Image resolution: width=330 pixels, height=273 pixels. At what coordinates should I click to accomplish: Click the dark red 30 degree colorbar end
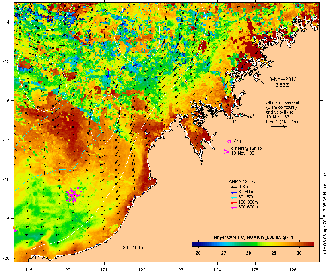click(311, 244)
